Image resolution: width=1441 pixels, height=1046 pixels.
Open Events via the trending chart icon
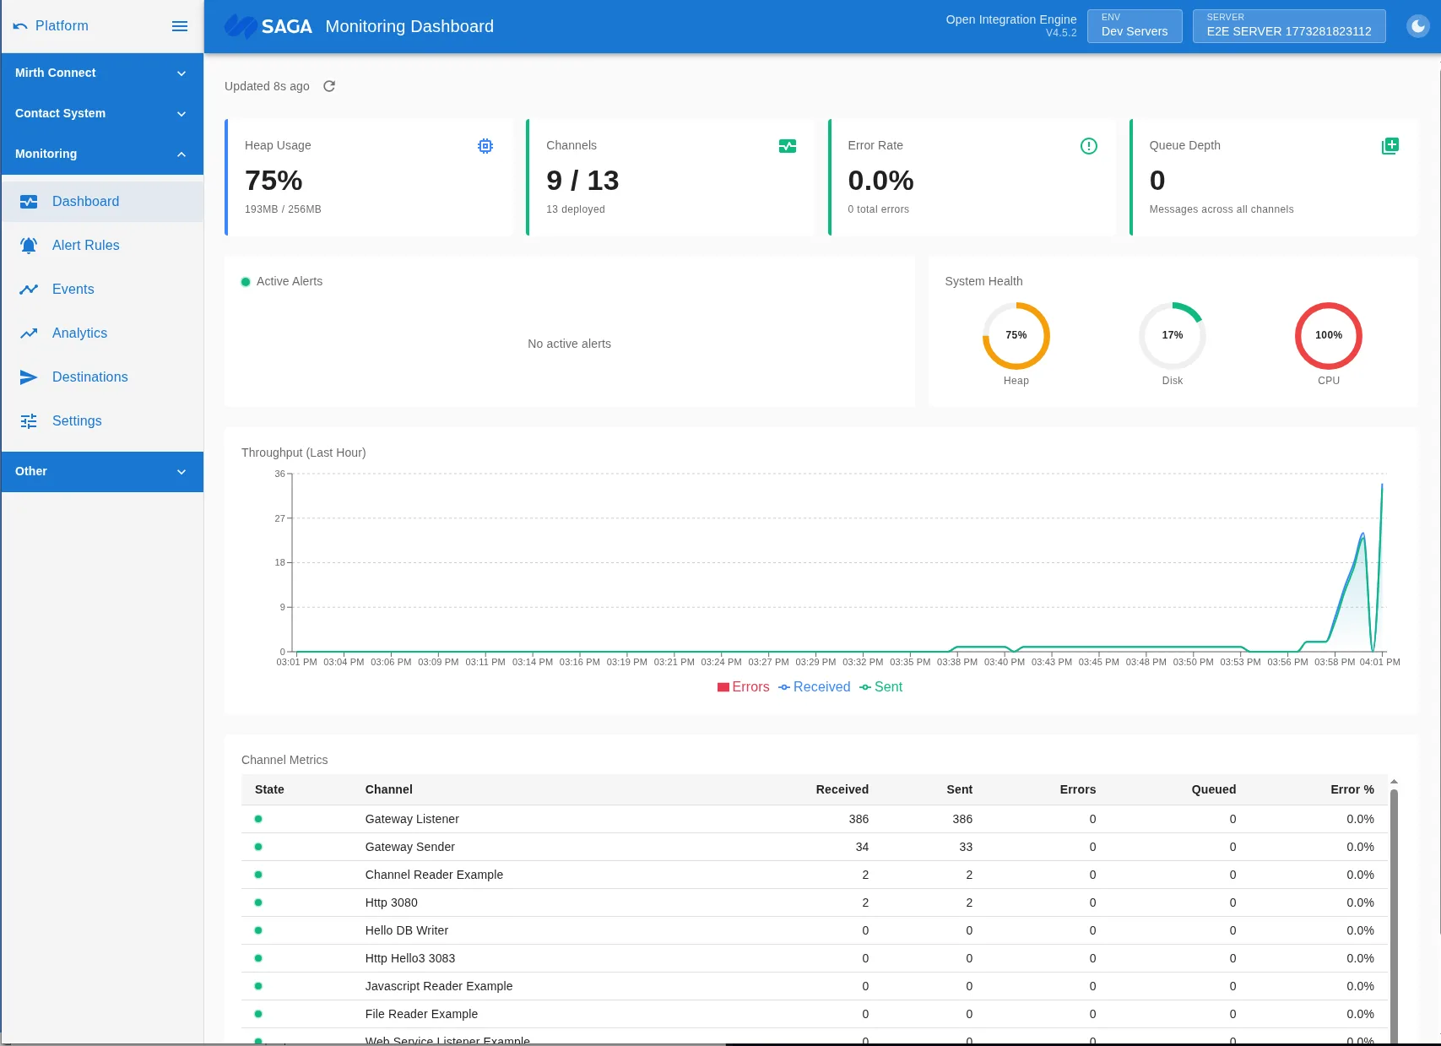29,289
